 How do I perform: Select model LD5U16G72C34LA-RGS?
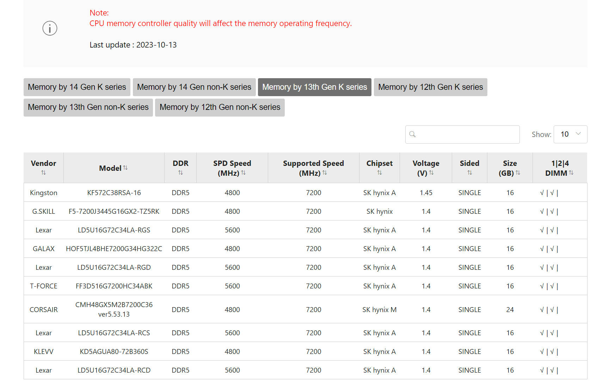[114, 230]
